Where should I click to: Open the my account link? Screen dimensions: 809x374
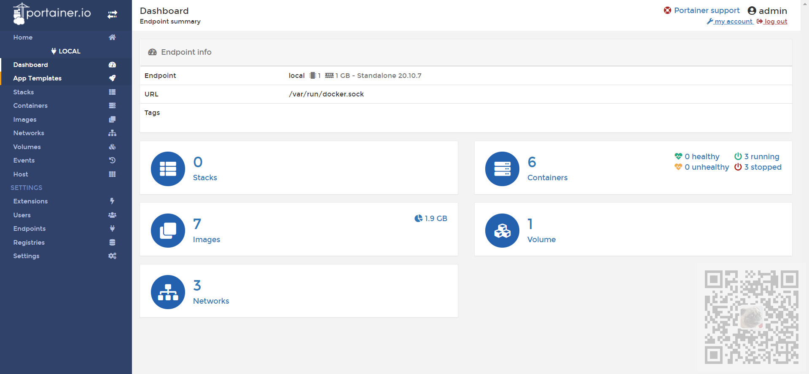click(x=730, y=21)
